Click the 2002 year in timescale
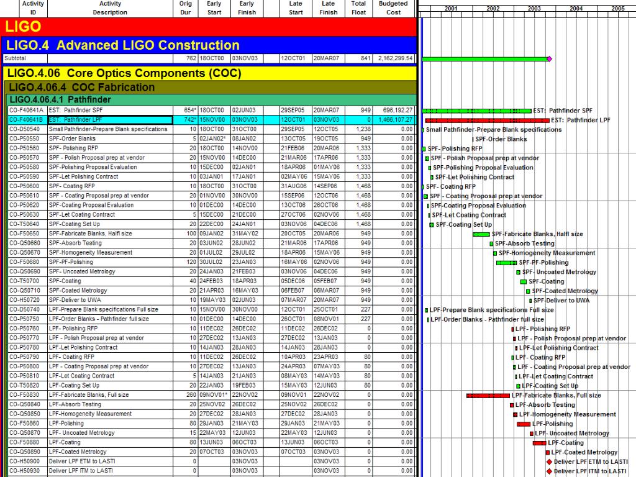 [x=493, y=9]
